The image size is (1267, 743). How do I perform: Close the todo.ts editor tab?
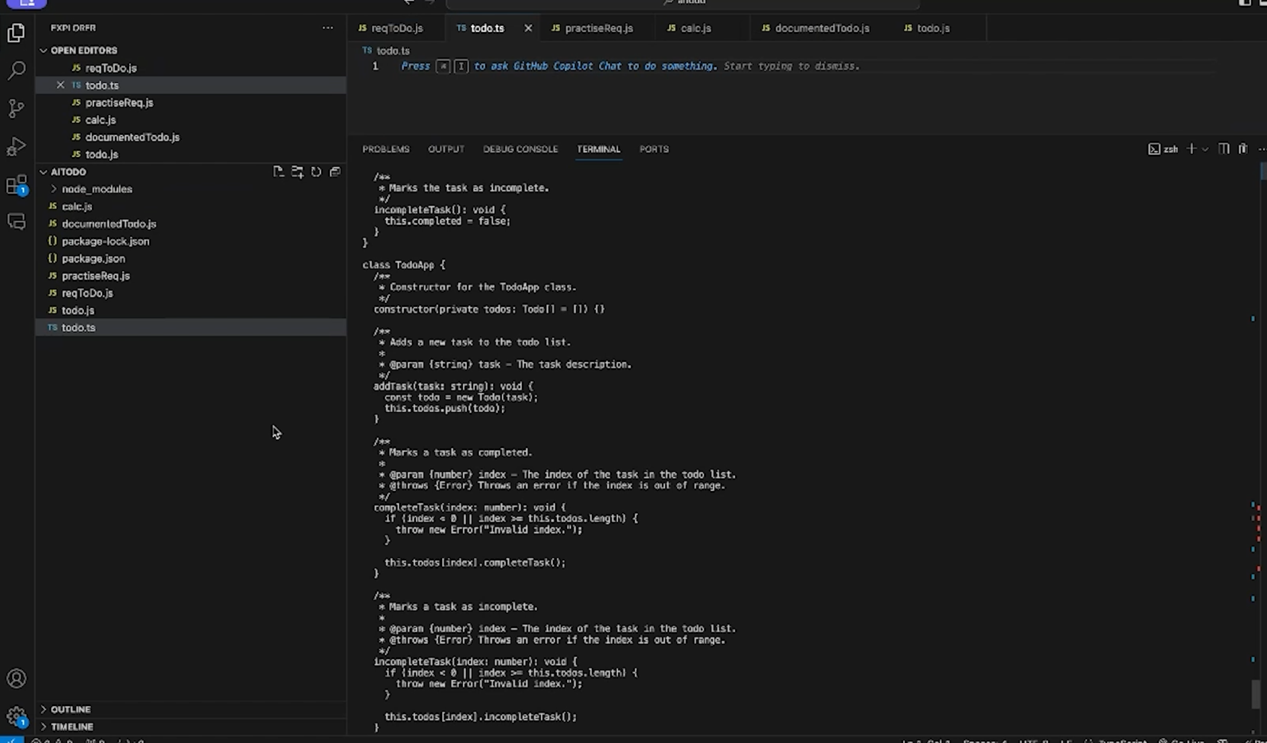pos(528,28)
